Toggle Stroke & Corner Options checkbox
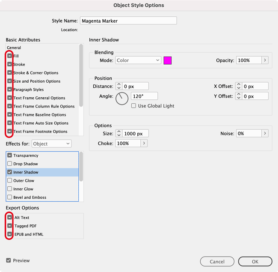 tap(9, 73)
